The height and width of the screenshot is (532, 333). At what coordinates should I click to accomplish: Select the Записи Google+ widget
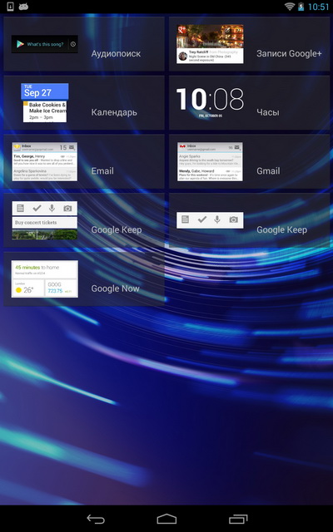(x=250, y=44)
